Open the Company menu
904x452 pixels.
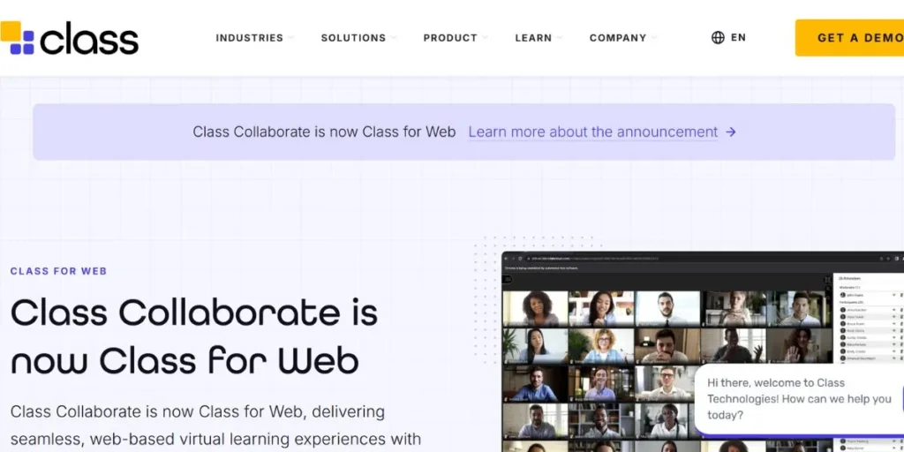(x=618, y=38)
